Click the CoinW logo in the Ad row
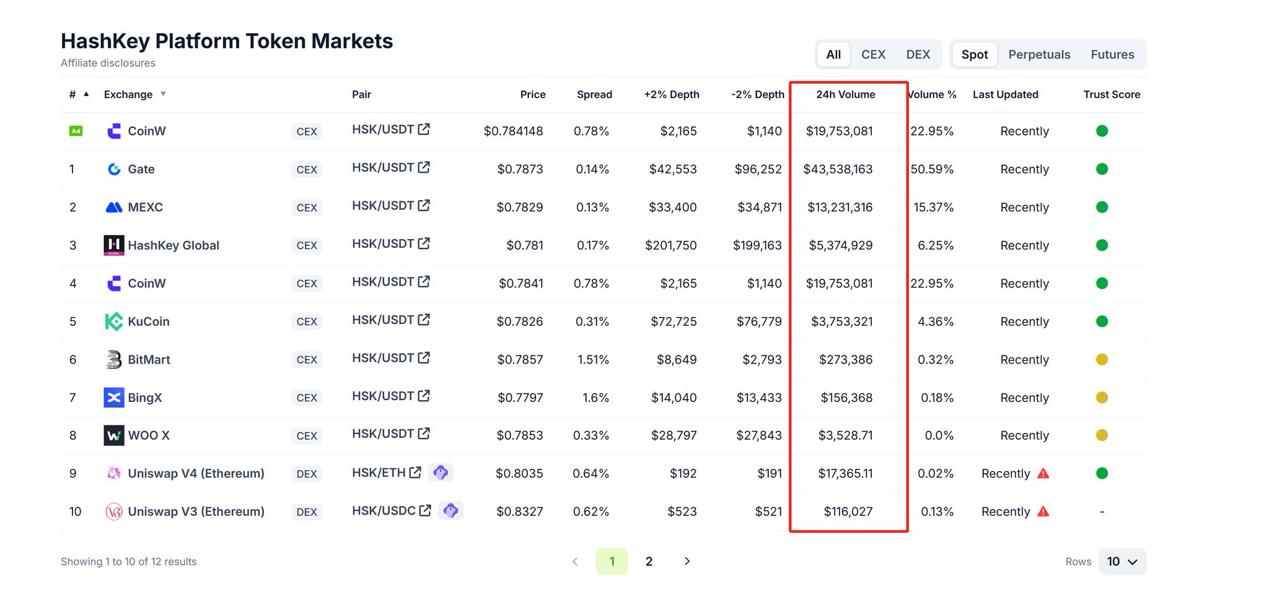The height and width of the screenshot is (602, 1269). tap(114, 131)
